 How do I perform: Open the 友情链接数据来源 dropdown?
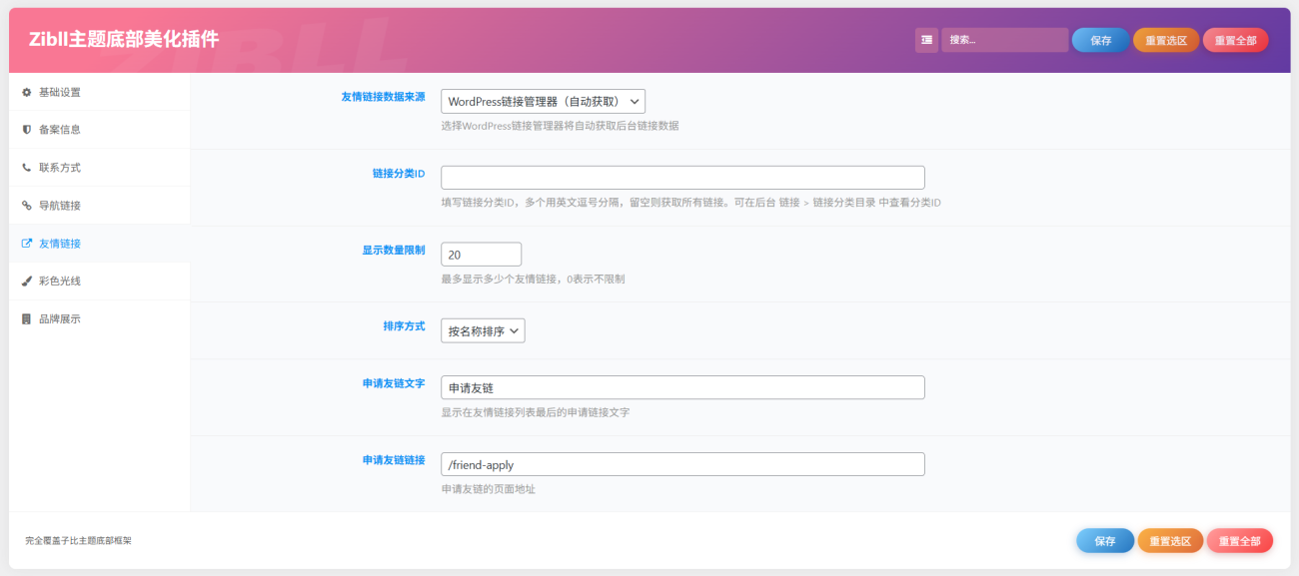[543, 101]
